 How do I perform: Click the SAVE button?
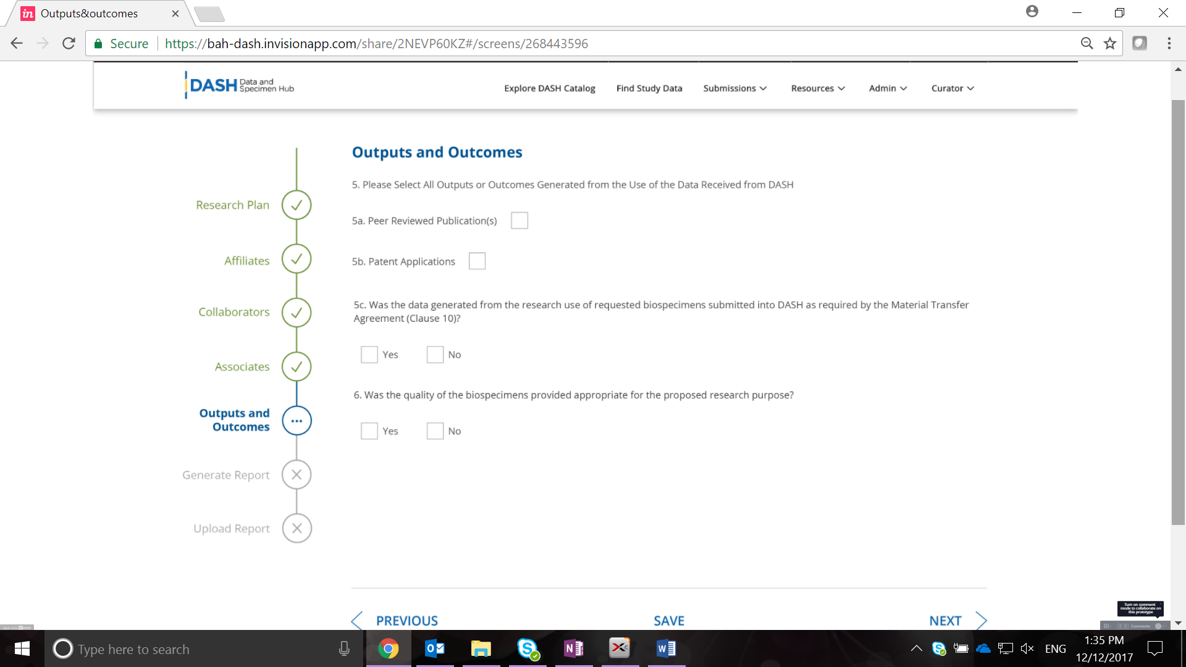pyautogui.click(x=669, y=621)
